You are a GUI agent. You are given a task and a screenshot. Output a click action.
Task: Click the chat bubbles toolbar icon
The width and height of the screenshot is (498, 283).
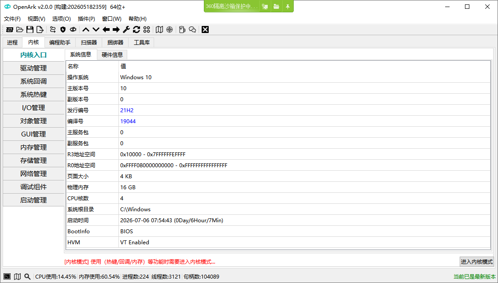click(x=192, y=29)
